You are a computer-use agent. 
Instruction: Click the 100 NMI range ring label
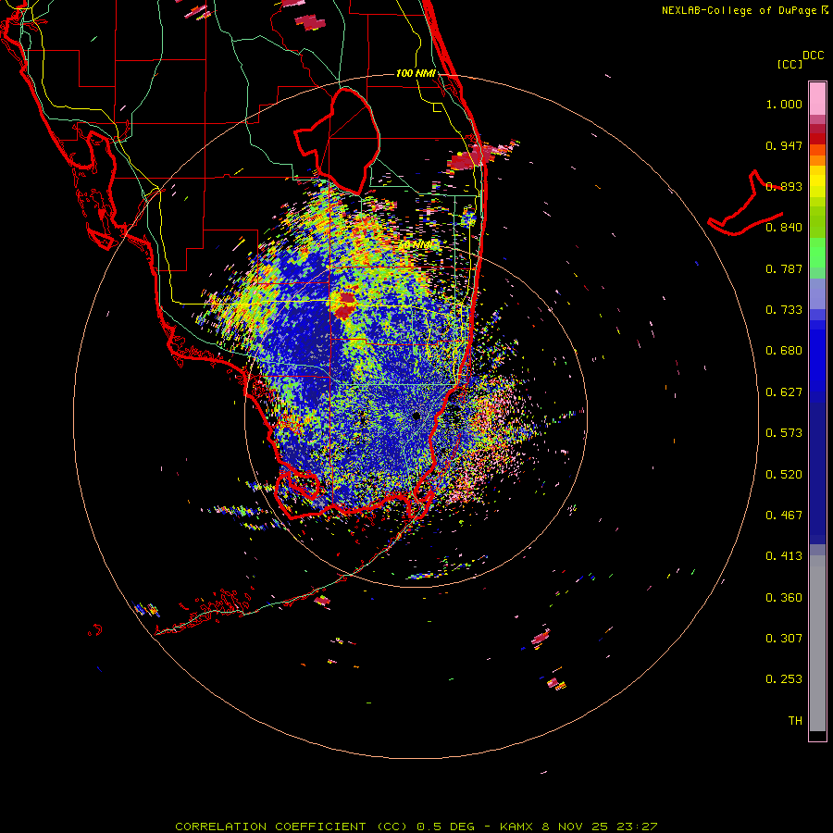point(416,73)
